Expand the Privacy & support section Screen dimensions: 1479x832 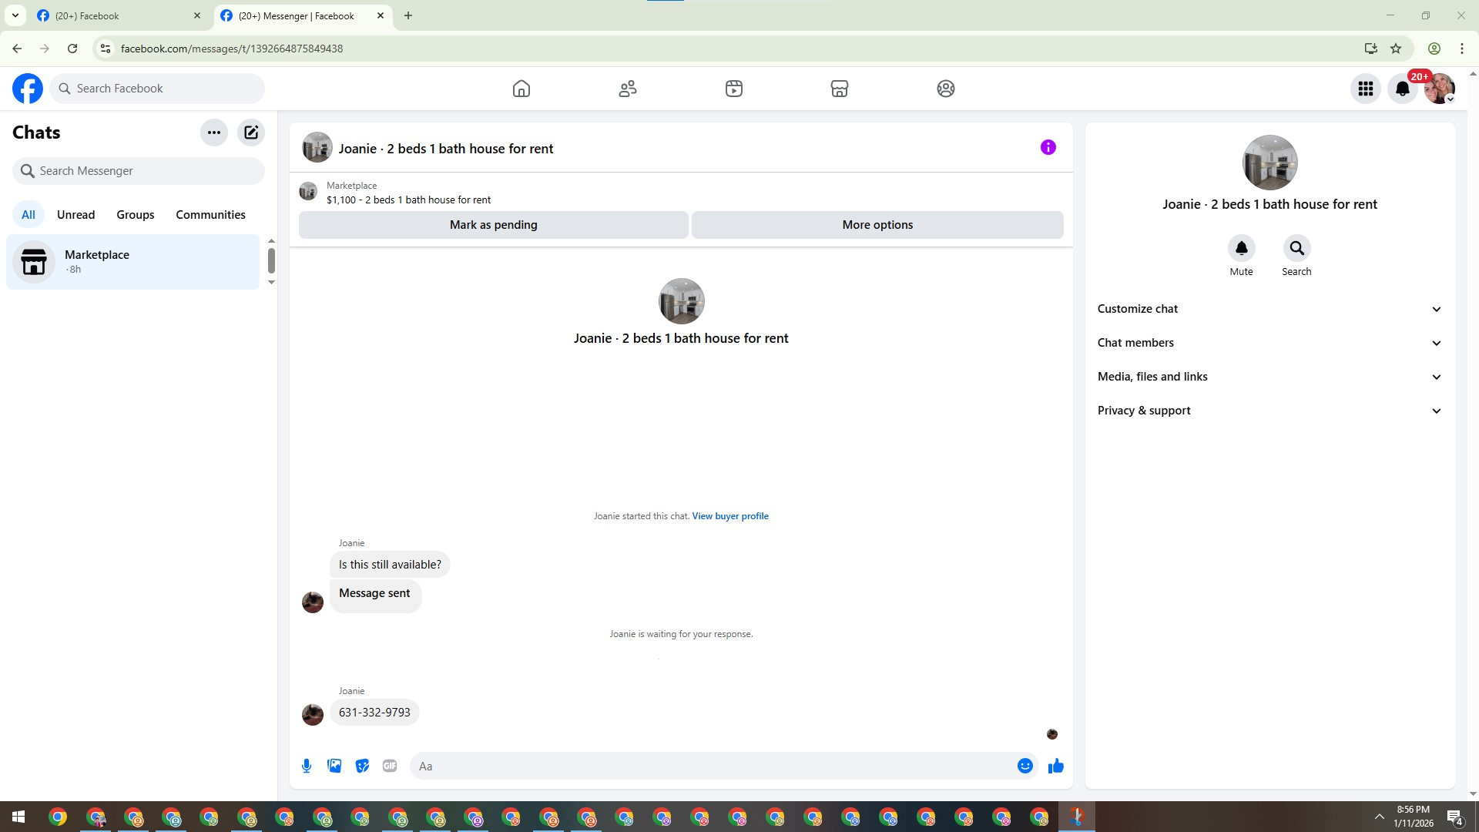coord(1270,411)
